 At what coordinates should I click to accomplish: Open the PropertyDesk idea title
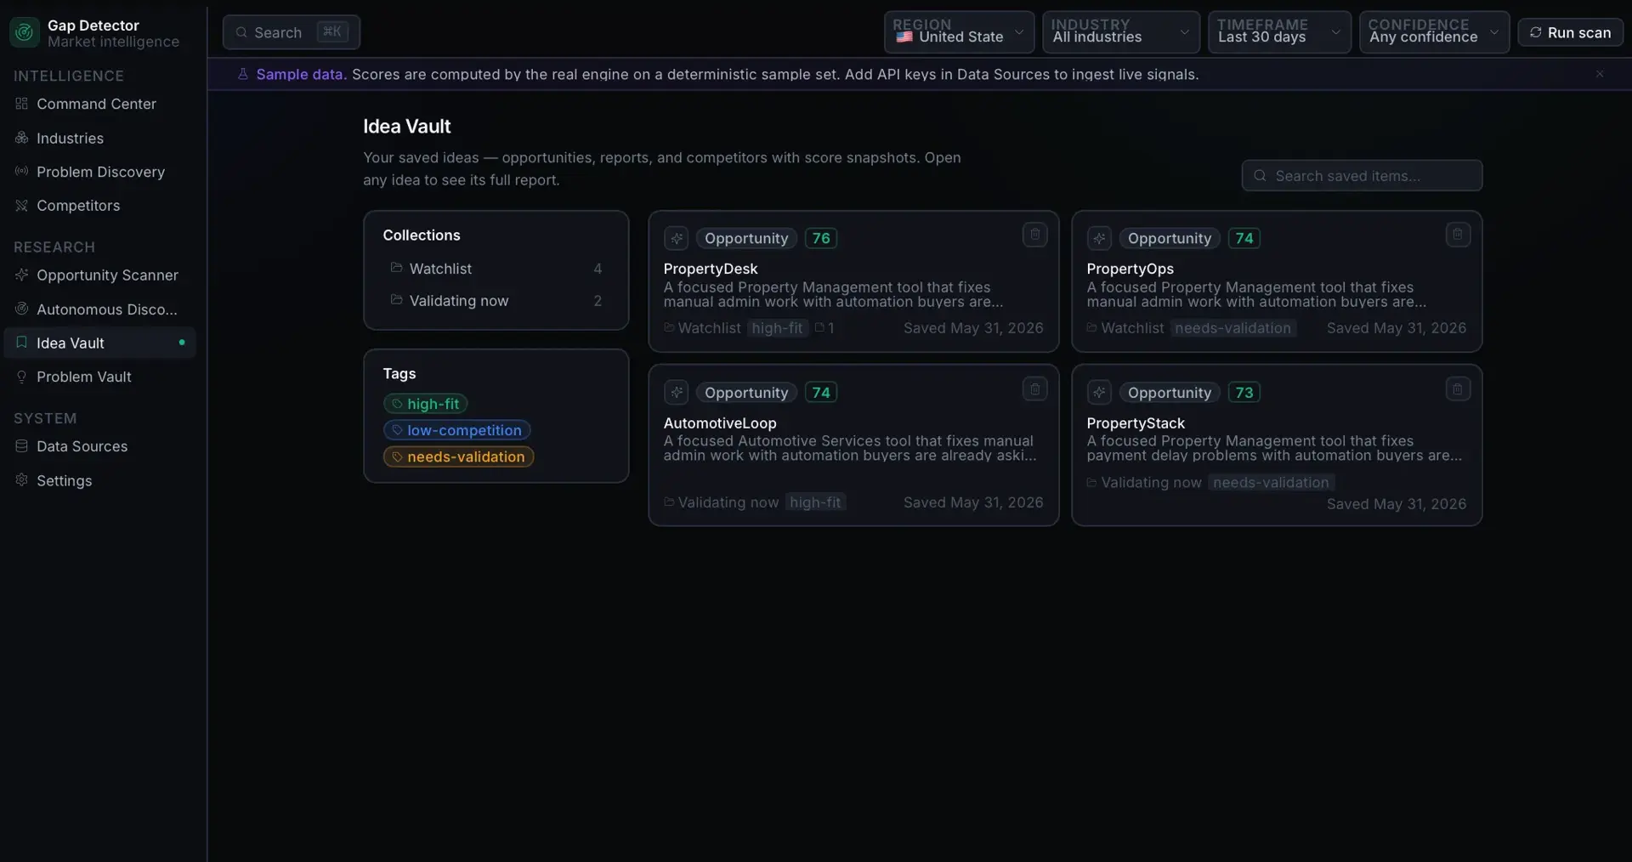[x=711, y=269]
